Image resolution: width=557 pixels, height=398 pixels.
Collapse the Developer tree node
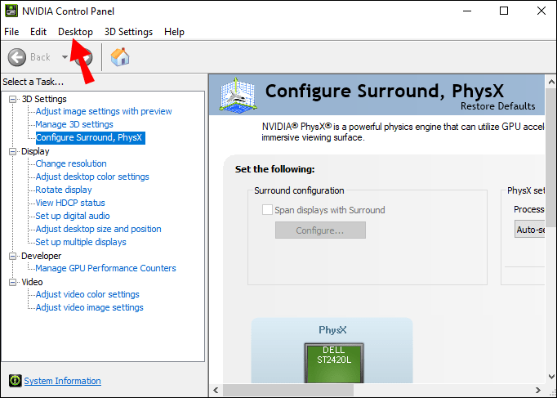[12, 257]
